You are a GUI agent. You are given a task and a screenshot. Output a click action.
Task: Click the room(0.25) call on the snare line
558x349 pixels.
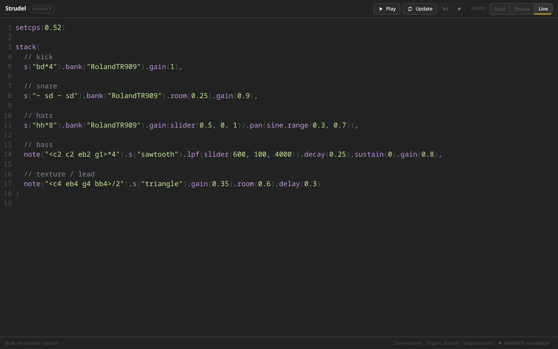[191, 96]
